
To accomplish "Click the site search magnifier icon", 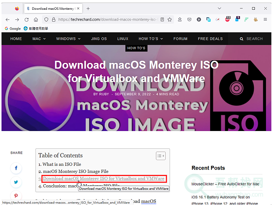I will [241, 39].
